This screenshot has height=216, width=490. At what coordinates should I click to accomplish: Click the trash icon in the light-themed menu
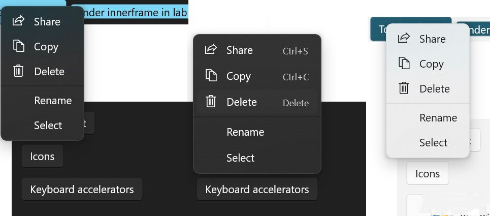[404, 88]
